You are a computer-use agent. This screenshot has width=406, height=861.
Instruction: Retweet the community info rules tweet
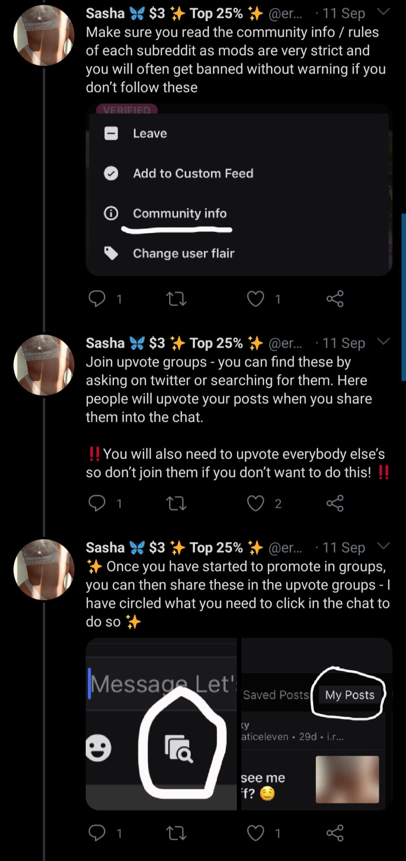(x=176, y=299)
